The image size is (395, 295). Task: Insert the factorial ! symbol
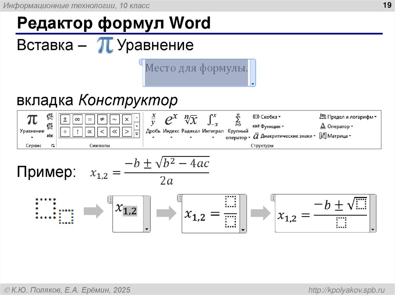point(77,132)
